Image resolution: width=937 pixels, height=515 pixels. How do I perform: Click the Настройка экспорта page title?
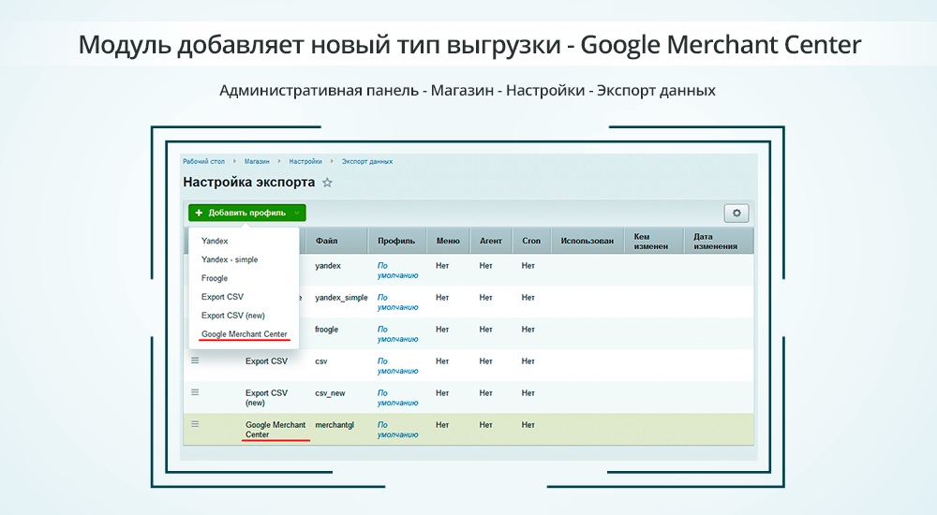click(248, 183)
